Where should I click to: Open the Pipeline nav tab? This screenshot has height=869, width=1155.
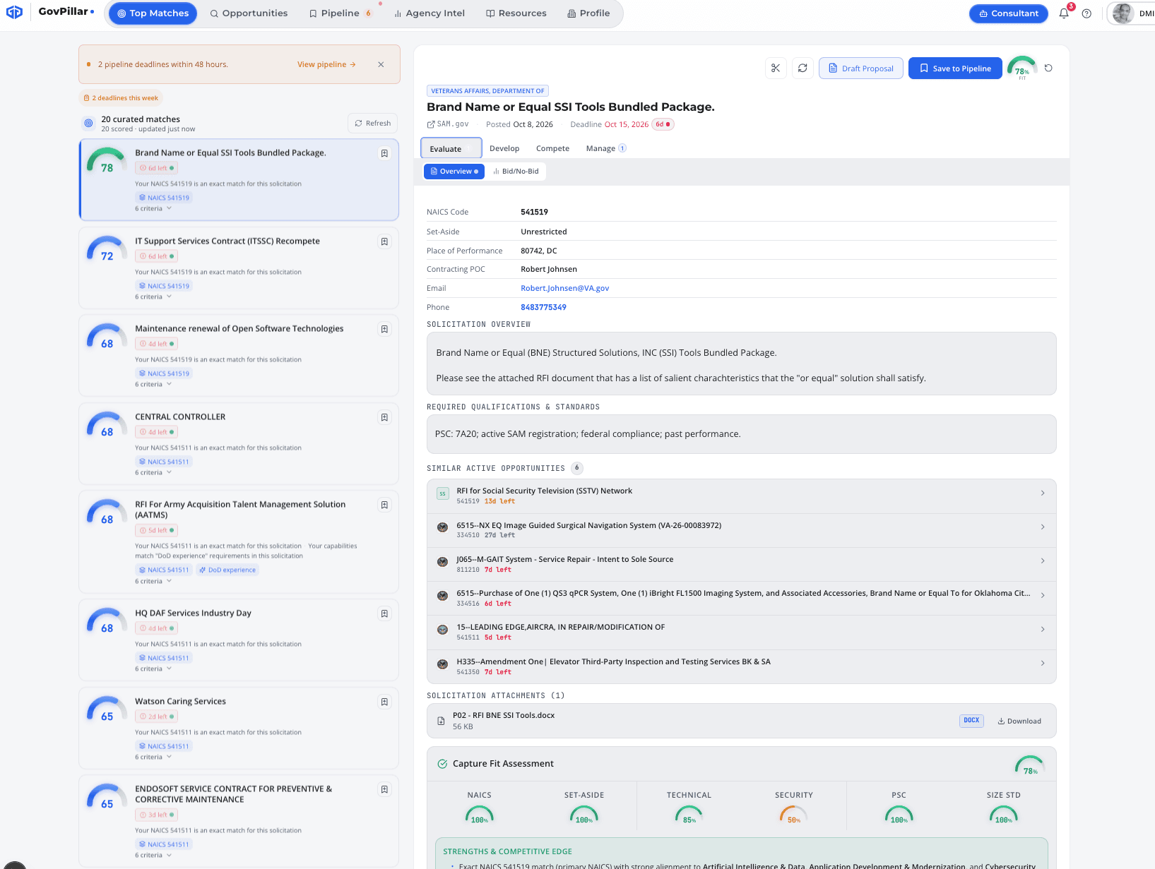coord(340,13)
